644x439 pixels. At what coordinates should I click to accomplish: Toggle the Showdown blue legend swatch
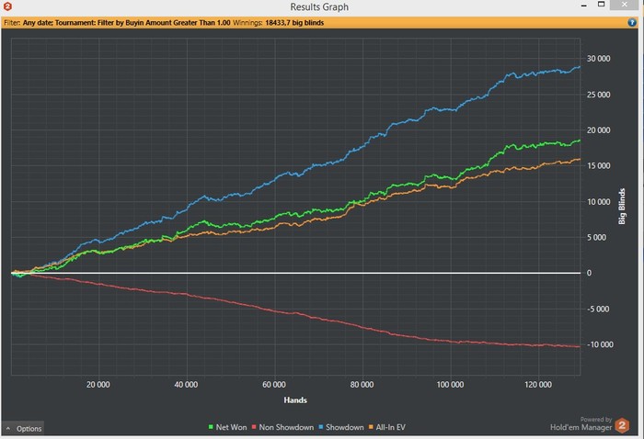pyautogui.click(x=321, y=427)
